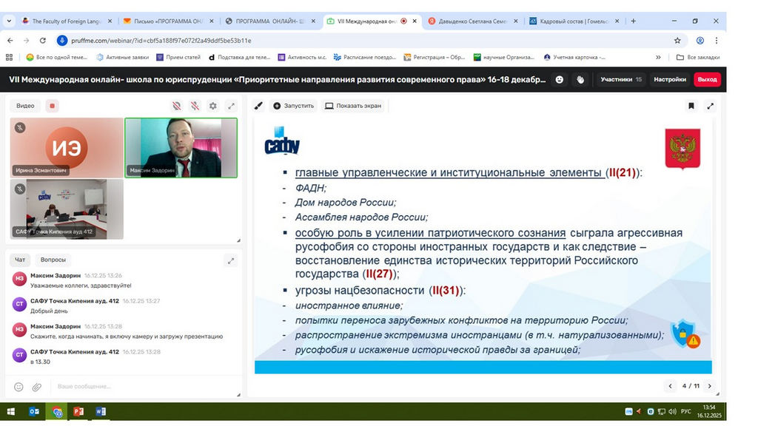Open the emoji reaction icon in header

[560, 79]
